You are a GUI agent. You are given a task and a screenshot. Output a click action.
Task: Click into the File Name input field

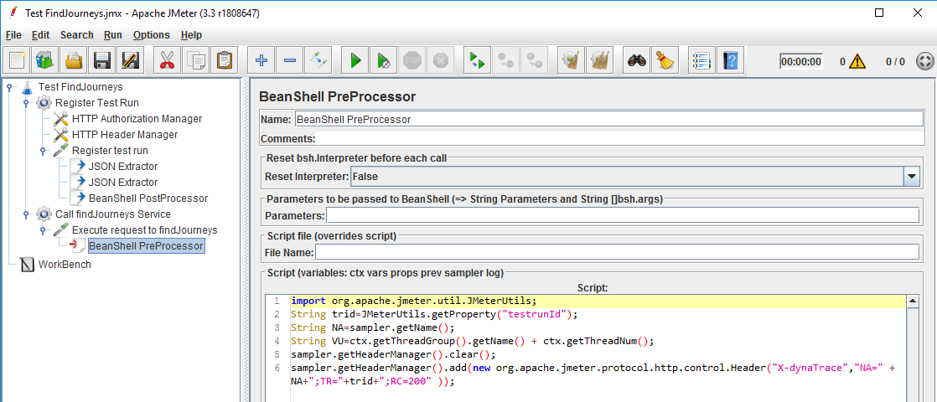pyautogui.click(x=617, y=252)
